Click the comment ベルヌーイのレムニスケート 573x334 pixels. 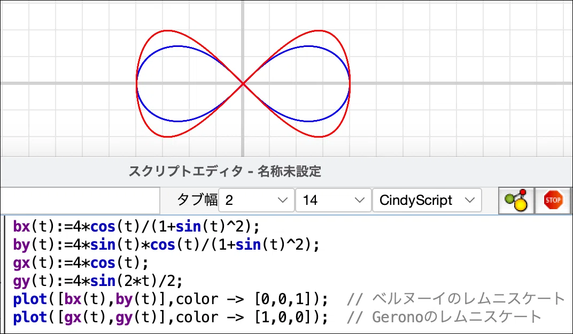point(455,299)
